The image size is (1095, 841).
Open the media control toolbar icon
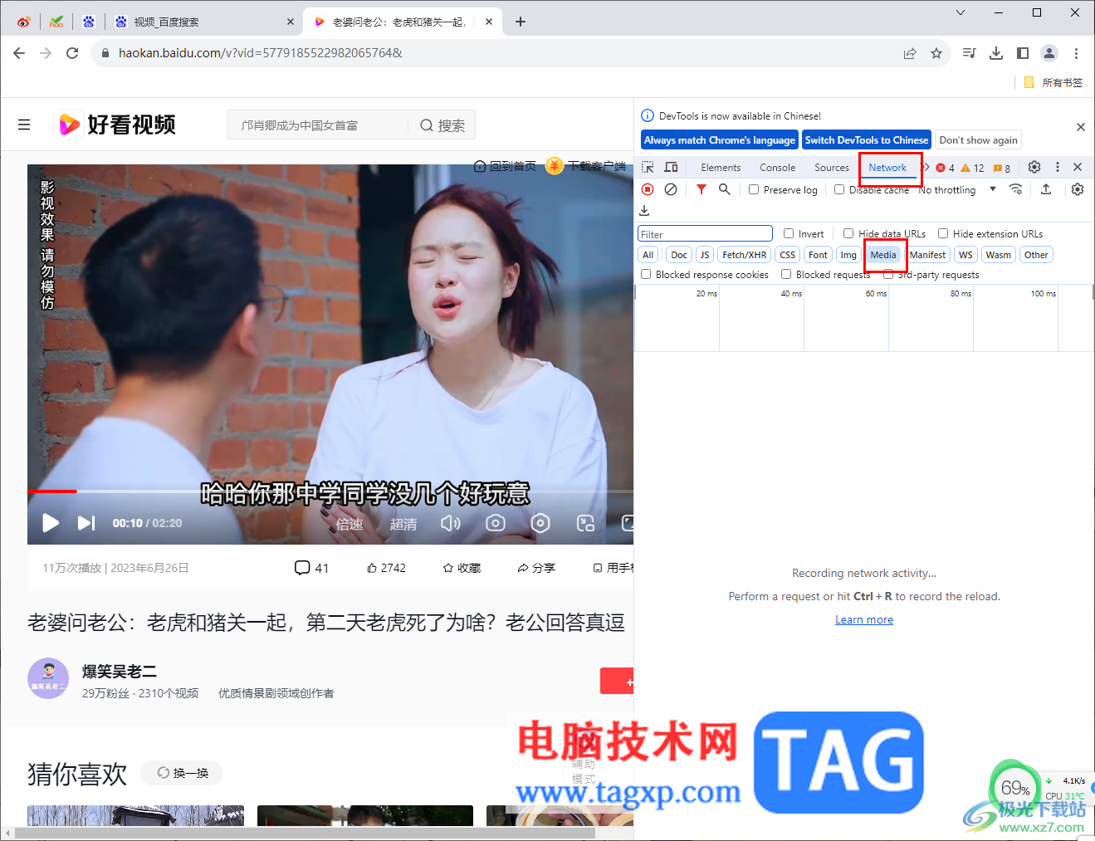tap(969, 53)
